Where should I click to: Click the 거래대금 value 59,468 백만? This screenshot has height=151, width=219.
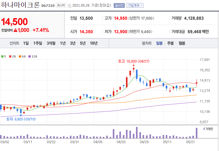coord(198,32)
